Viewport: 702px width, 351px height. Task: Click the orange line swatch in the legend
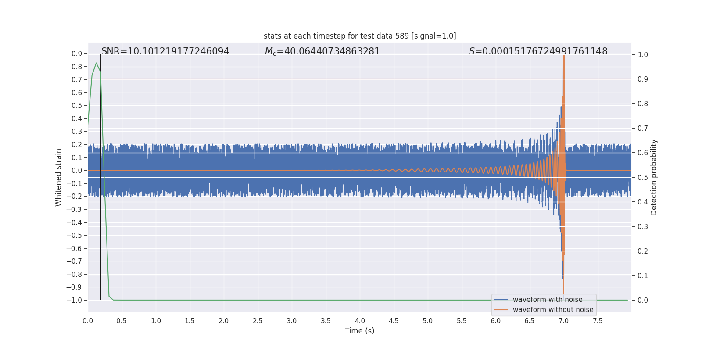point(501,310)
